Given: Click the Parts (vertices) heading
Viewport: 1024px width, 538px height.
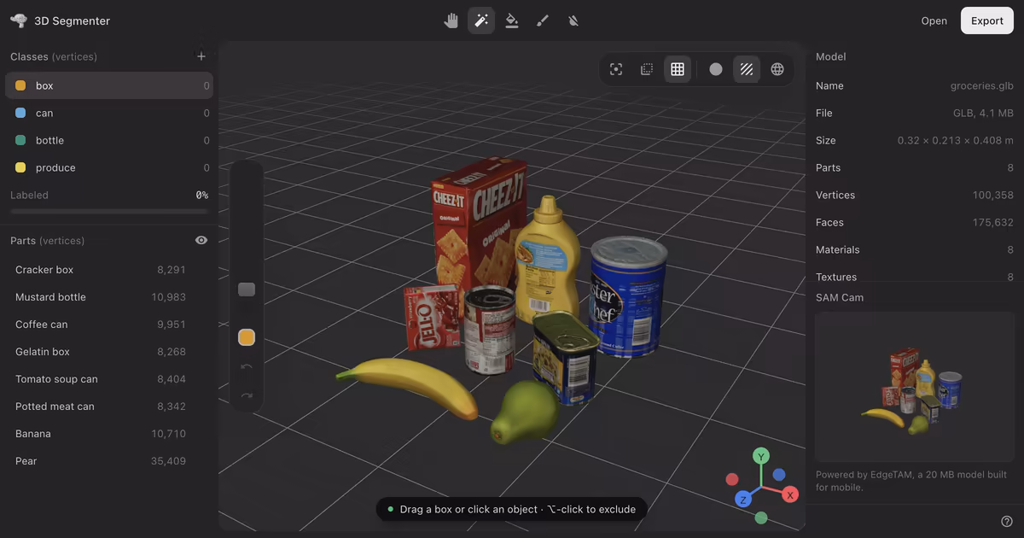Looking at the screenshot, I should (48, 241).
